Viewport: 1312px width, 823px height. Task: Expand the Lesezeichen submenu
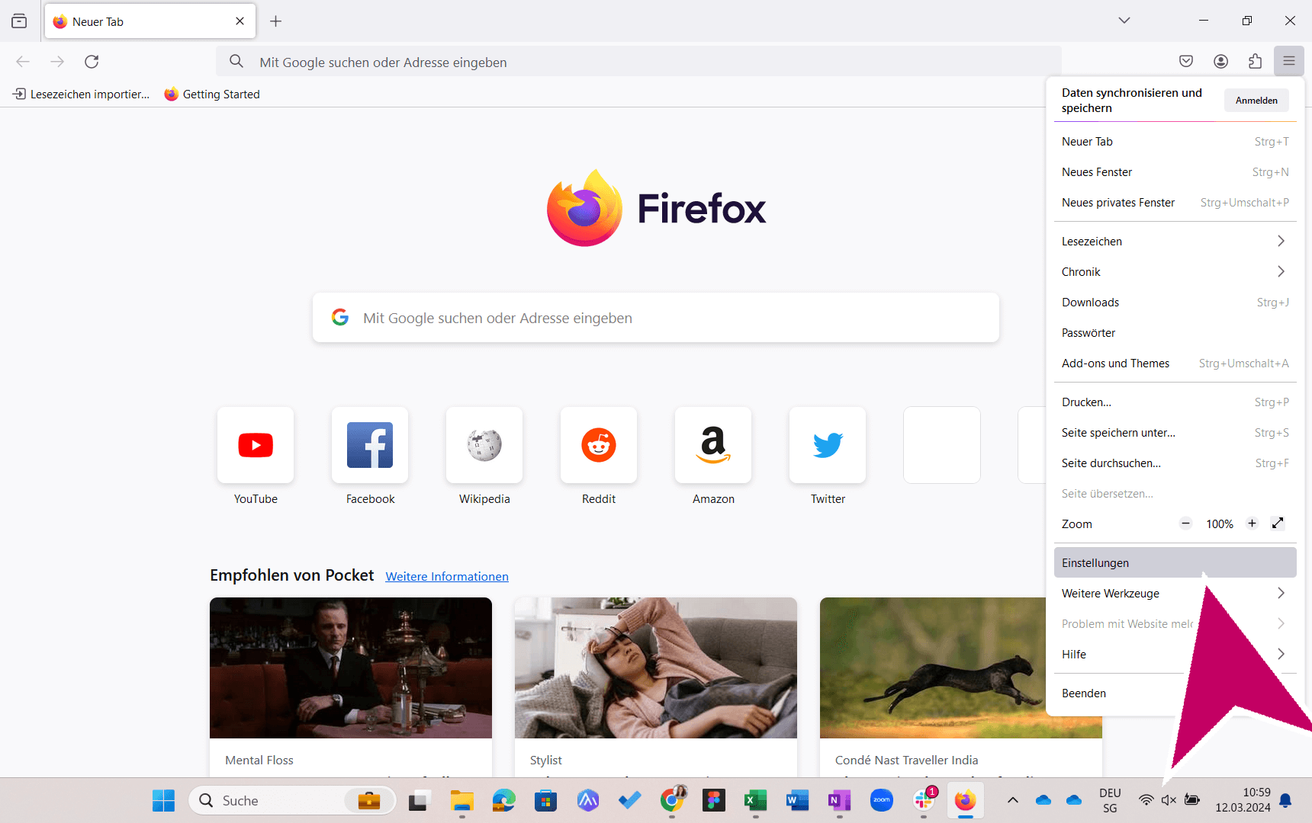pyautogui.click(x=1175, y=242)
